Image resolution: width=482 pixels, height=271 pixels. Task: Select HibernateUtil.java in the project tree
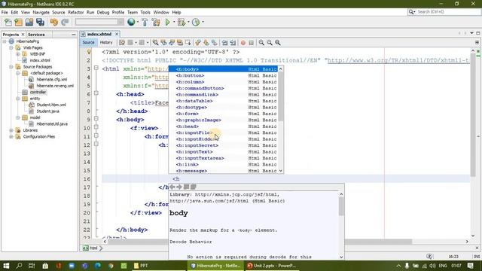point(52,123)
